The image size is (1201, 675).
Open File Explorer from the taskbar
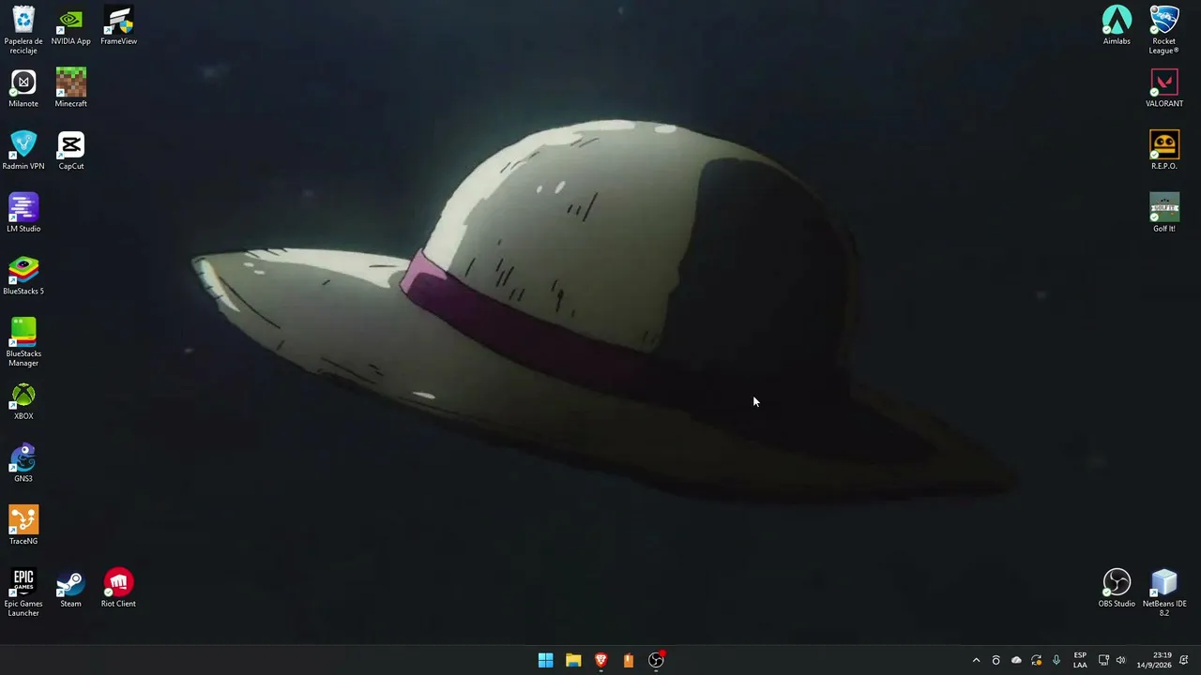573,660
